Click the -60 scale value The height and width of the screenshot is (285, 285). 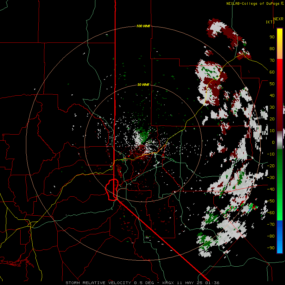pyautogui.click(x=271, y=213)
